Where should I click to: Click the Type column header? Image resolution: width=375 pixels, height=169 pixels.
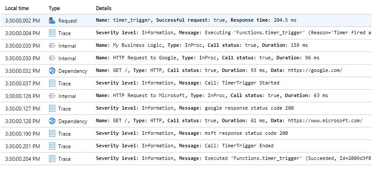point(54,8)
